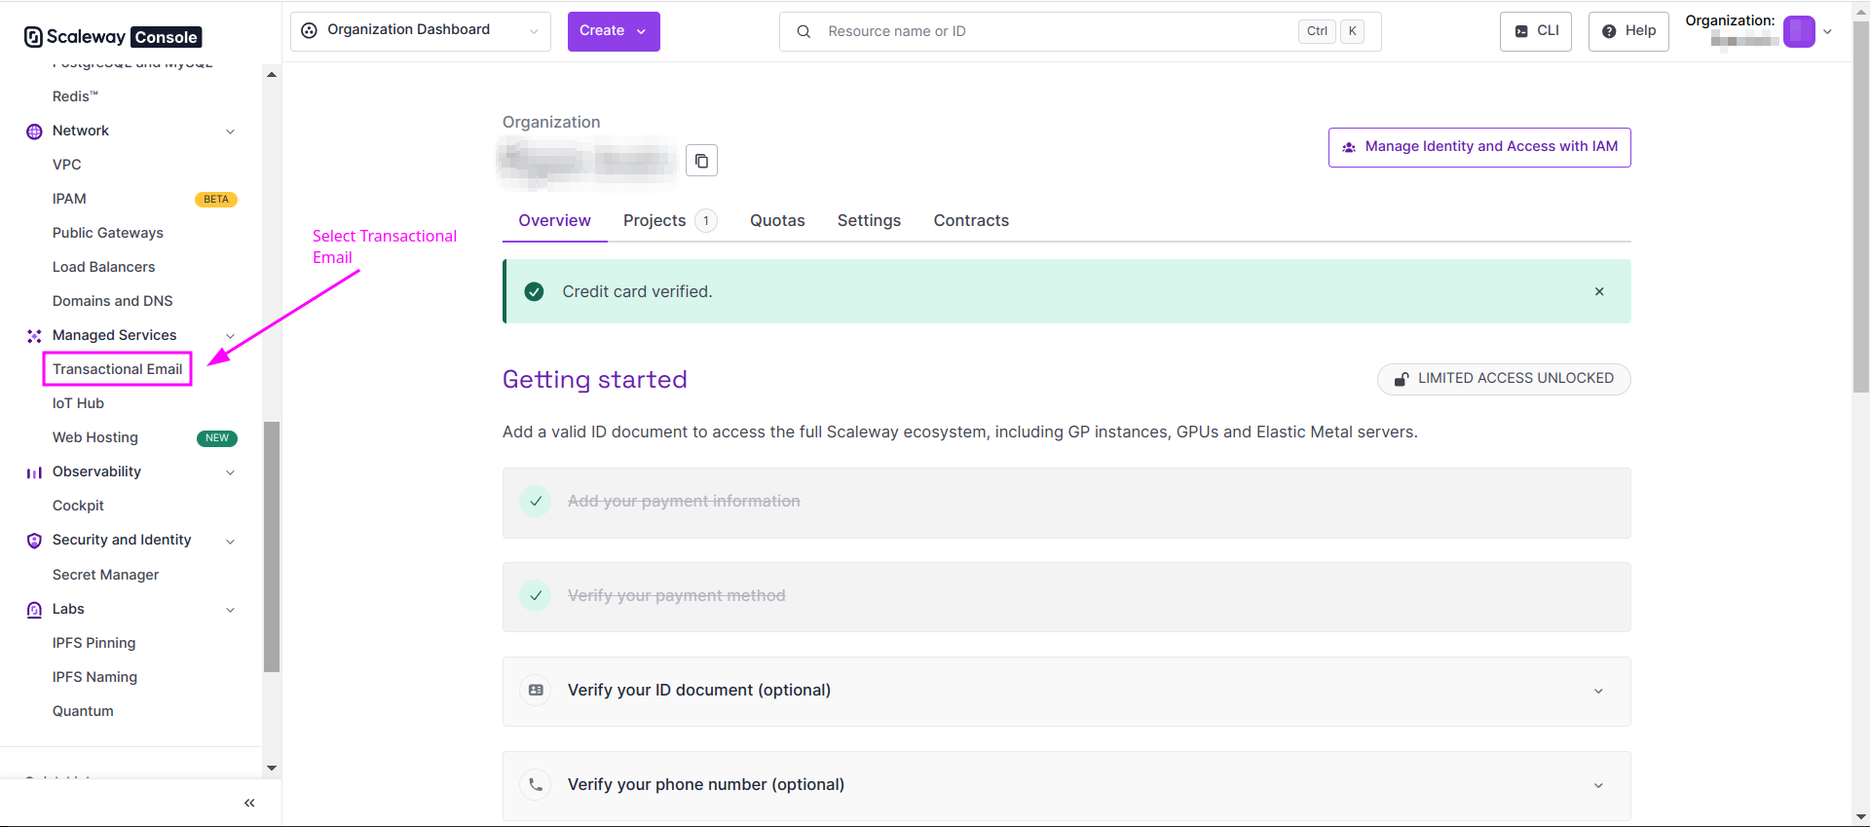Switch to the Projects tab
This screenshot has width=1870, height=827.
click(670, 220)
